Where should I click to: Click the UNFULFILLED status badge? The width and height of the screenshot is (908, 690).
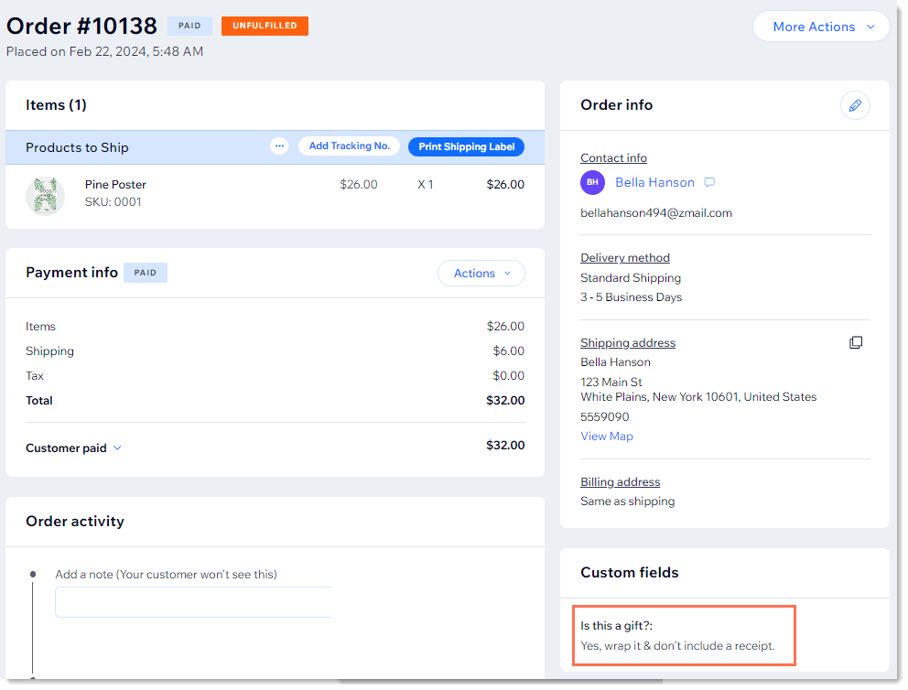(x=265, y=26)
